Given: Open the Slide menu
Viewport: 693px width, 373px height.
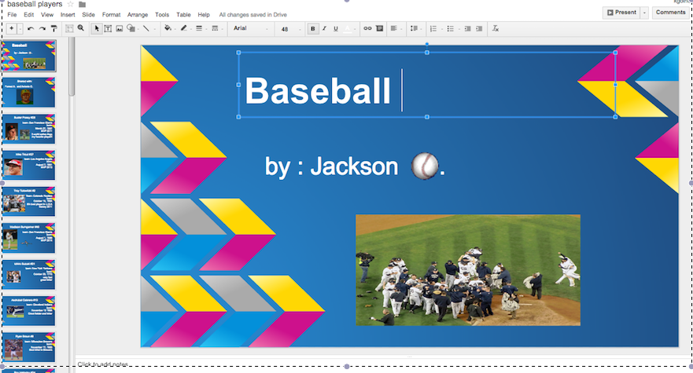Looking at the screenshot, I should click(x=88, y=15).
